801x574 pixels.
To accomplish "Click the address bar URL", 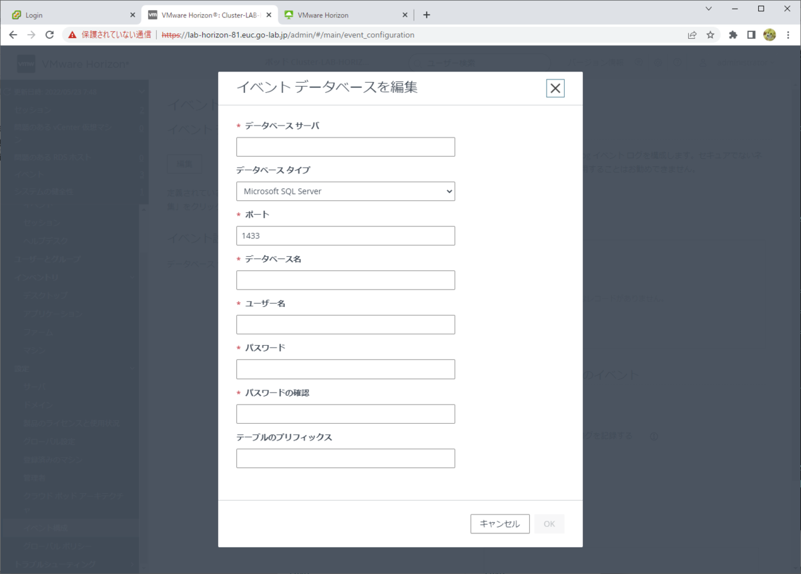I will pos(288,35).
